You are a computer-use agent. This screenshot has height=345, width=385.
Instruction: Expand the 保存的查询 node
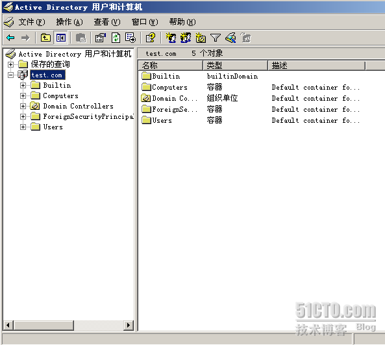click(10, 64)
